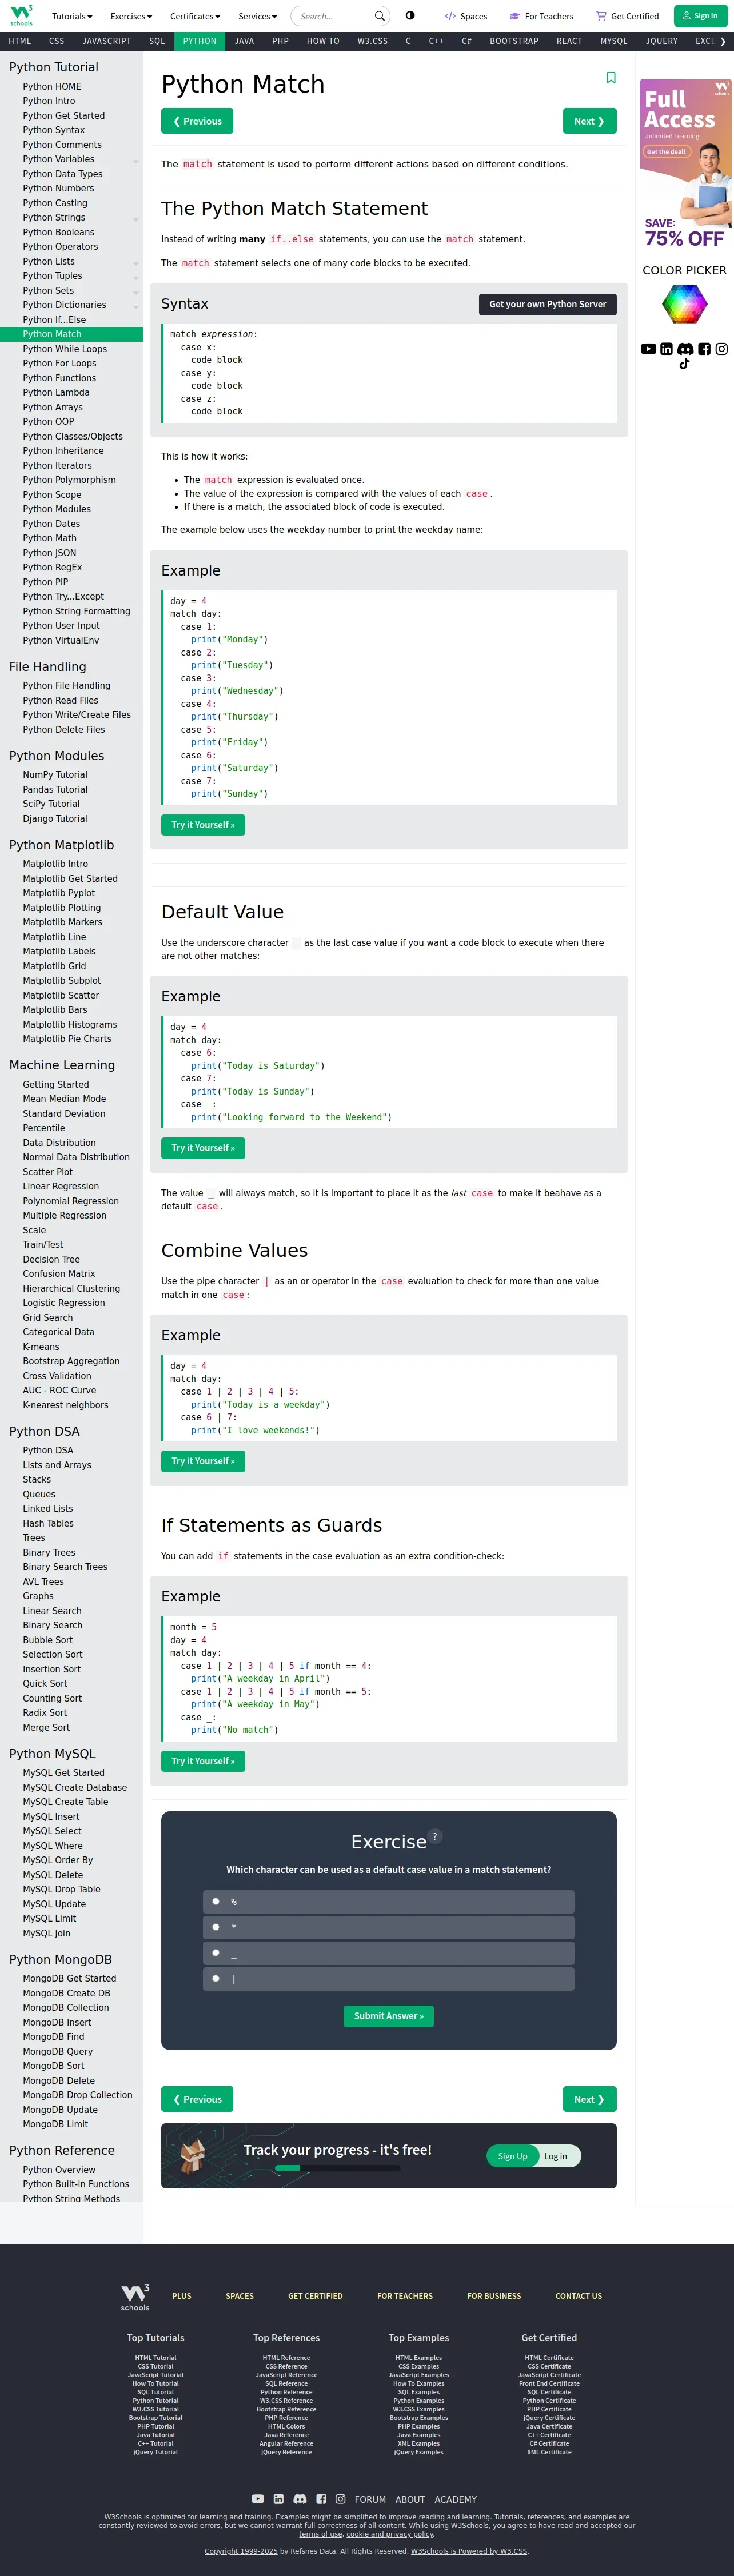The image size is (734, 2576).
Task: Open the Spaces code icon link
Action: (x=466, y=16)
